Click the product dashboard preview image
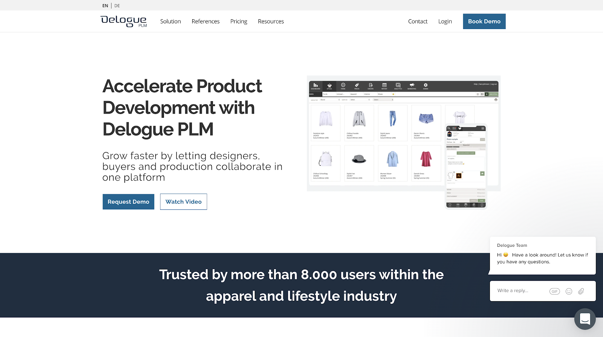Image resolution: width=603 pixels, height=337 pixels. [x=404, y=142]
